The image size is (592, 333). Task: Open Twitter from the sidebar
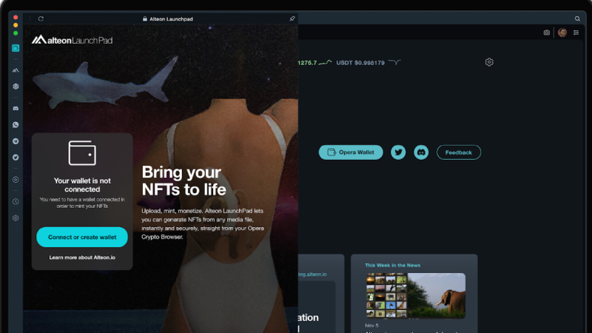point(16,158)
